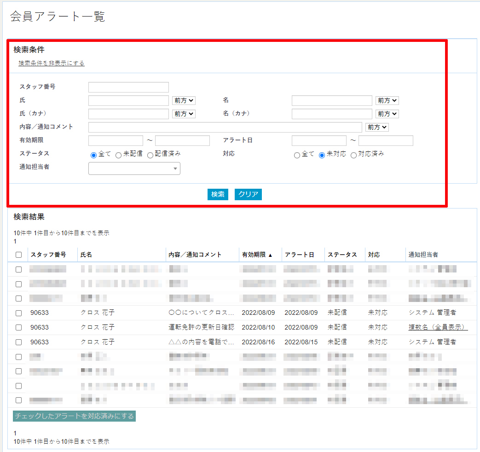Open 前方 dropdown beside 名（カナ） field
The image size is (480, 452).
(387, 114)
